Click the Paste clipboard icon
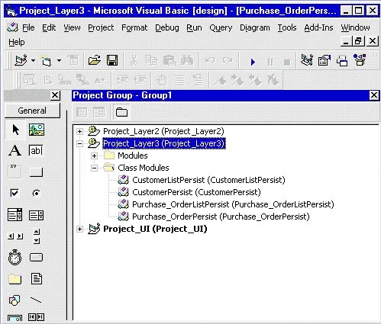 pos(170,61)
